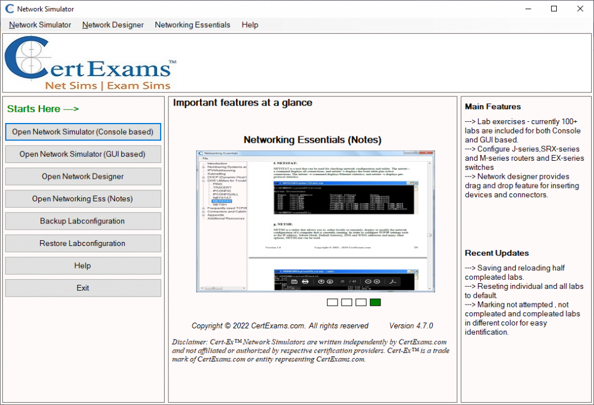
Task: Open Networking Ess (Notes) from sidebar
Action: [x=83, y=198]
